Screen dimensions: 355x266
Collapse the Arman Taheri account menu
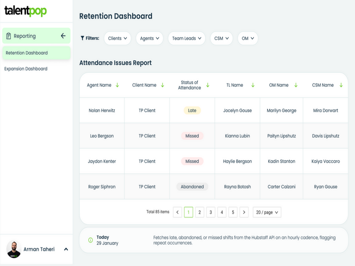coord(66,249)
